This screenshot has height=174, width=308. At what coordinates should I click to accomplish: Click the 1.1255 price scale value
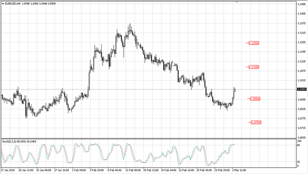302,42
